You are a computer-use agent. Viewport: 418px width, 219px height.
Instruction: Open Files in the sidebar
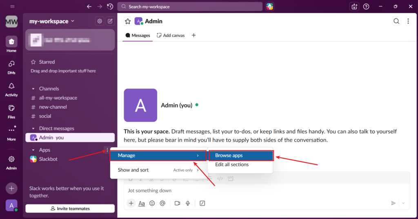[x=11, y=112]
